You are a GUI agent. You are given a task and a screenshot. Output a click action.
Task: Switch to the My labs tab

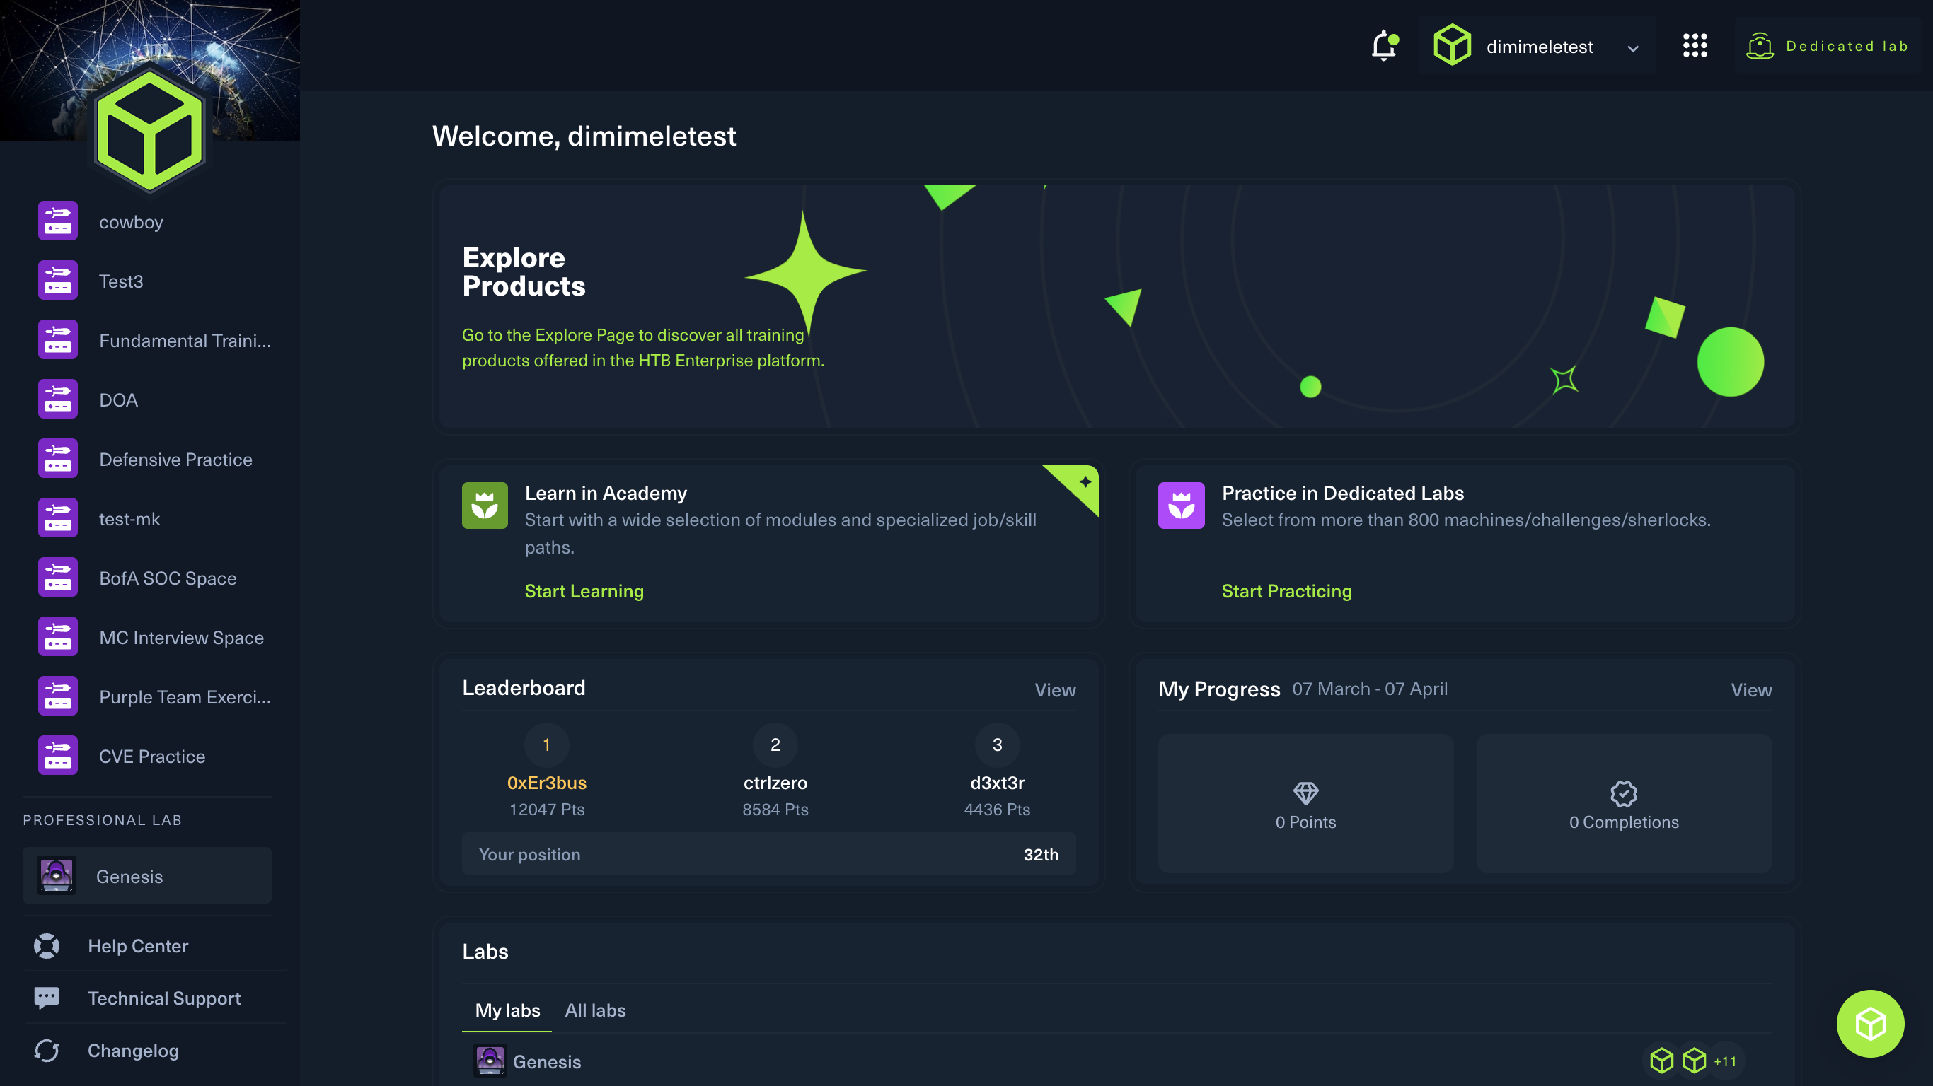(507, 1010)
